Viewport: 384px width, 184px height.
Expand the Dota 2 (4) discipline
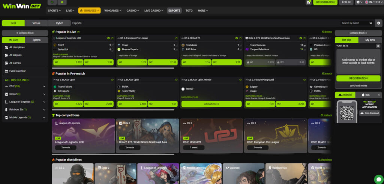pyautogui.click(x=25, y=94)
